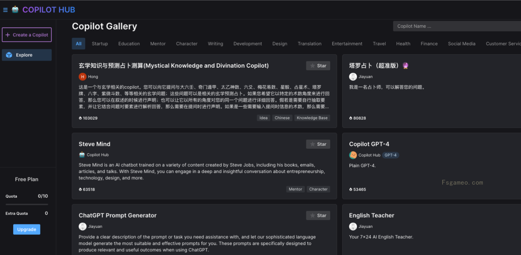Click the Create a Copilot button
The image size is (521, 255).
(27, 35)
